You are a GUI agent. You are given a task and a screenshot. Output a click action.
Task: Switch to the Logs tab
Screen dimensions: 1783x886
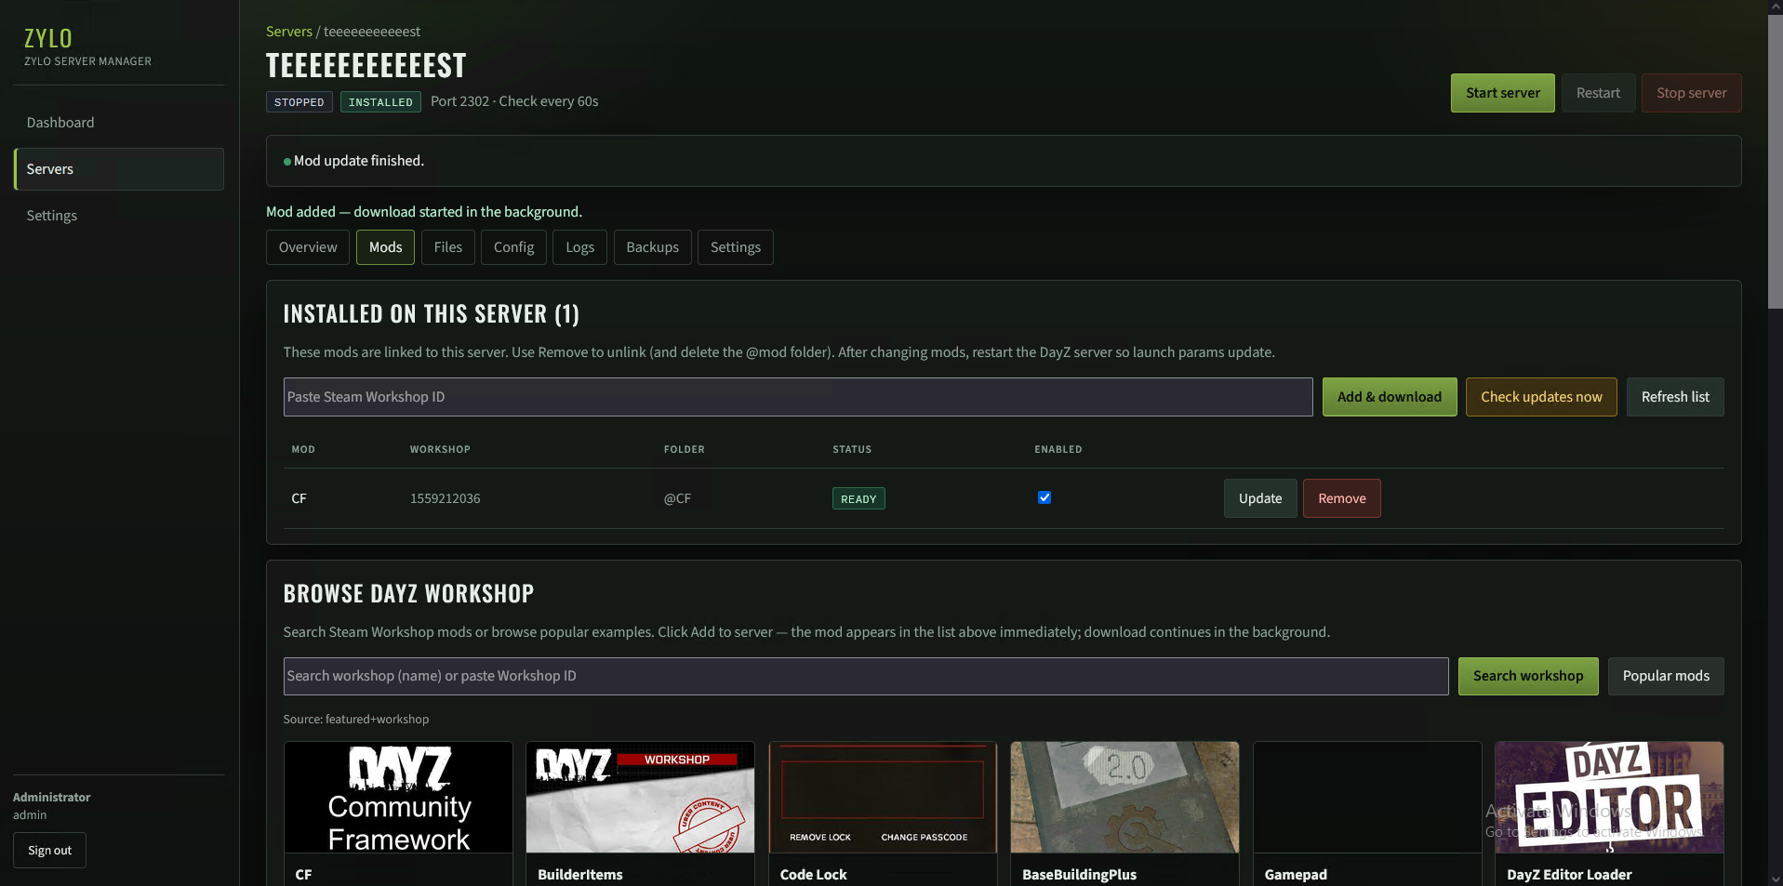tap(579, 247)
